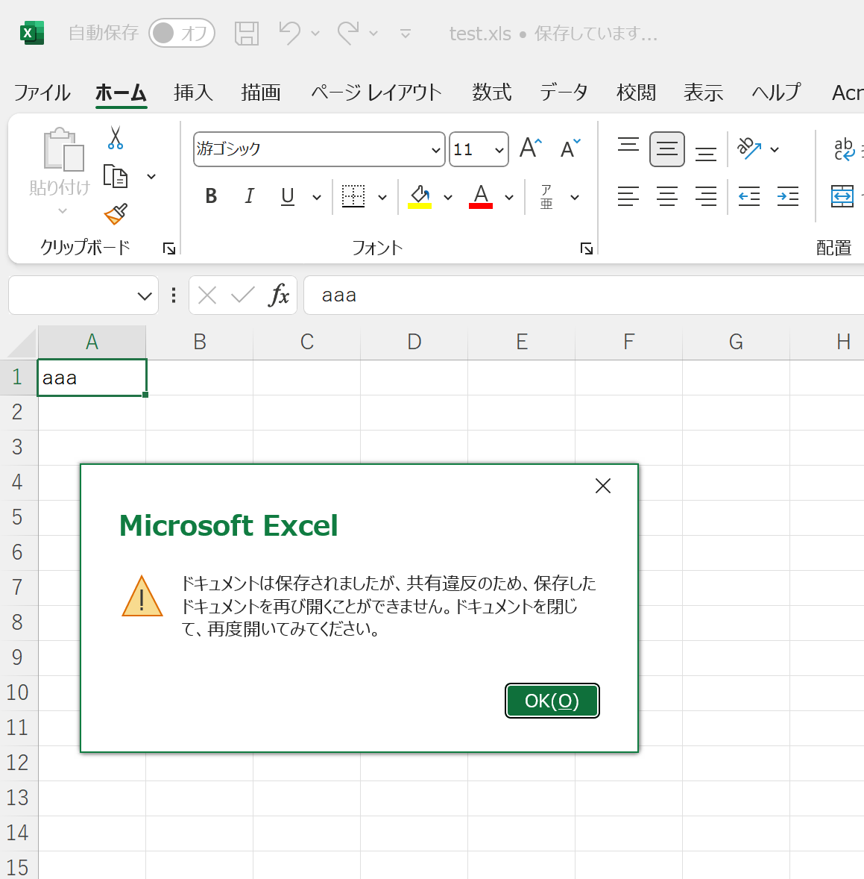Toggle Wrap Text icon
This screenshot has width=864, height=879.
click(x=845, y=149)
